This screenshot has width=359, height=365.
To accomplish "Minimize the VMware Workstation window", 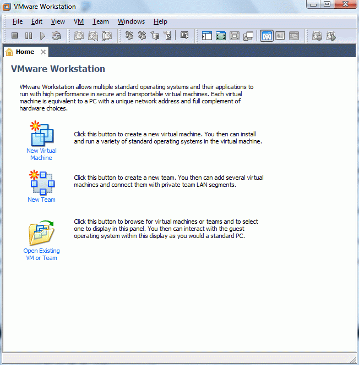I will (313, 4).
